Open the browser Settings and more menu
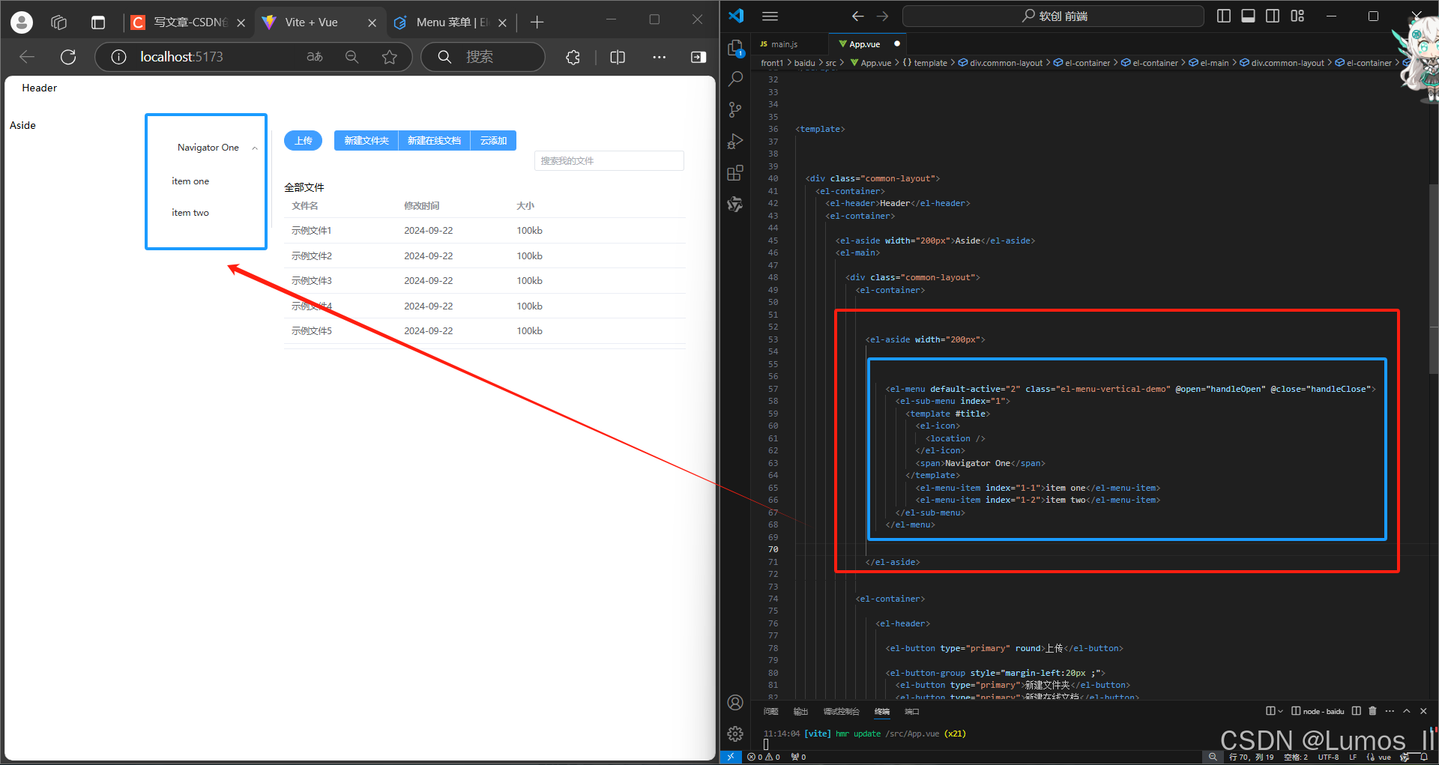This screenshot has height=765, width=1439. coord(659,57)
